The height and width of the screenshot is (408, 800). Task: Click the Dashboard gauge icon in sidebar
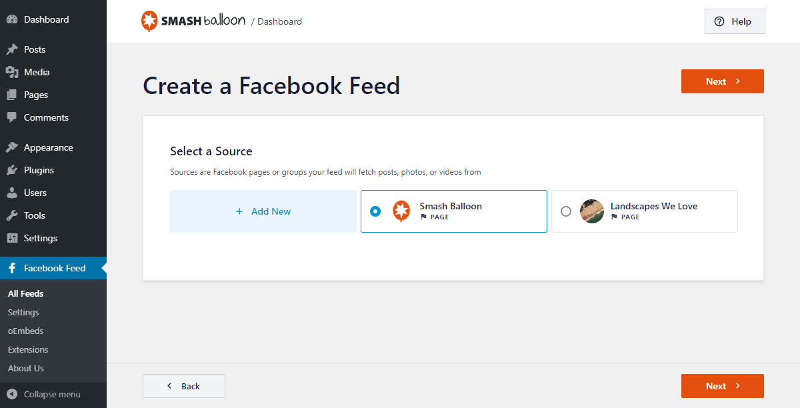[x=12, y=19]
